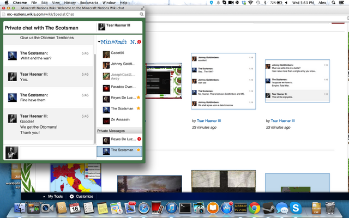Select Reyes De Luz in the main user list

point(119,99)
